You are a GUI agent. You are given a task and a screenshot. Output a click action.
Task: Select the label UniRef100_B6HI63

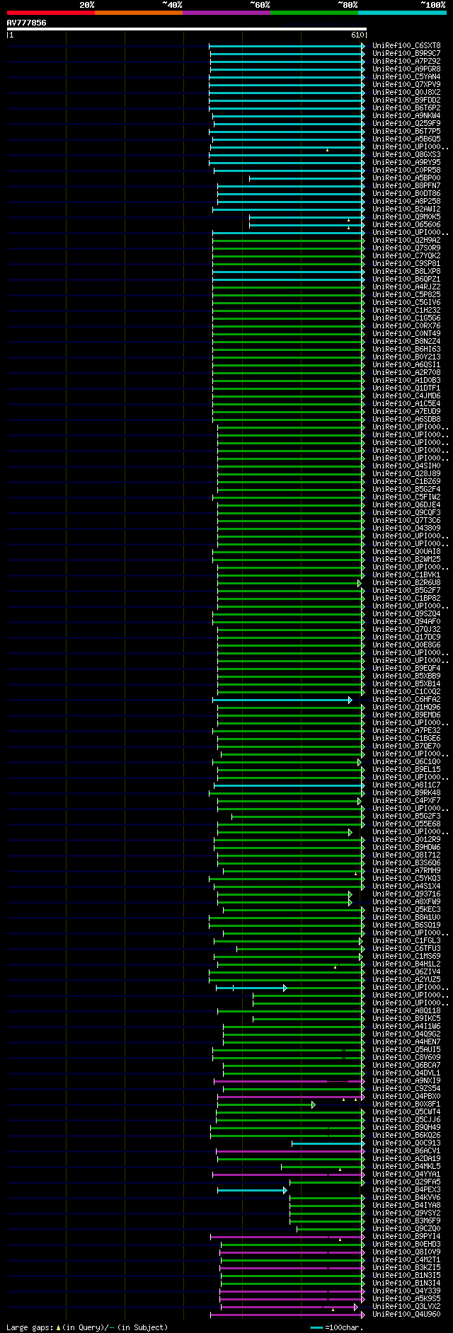(406, 349)
